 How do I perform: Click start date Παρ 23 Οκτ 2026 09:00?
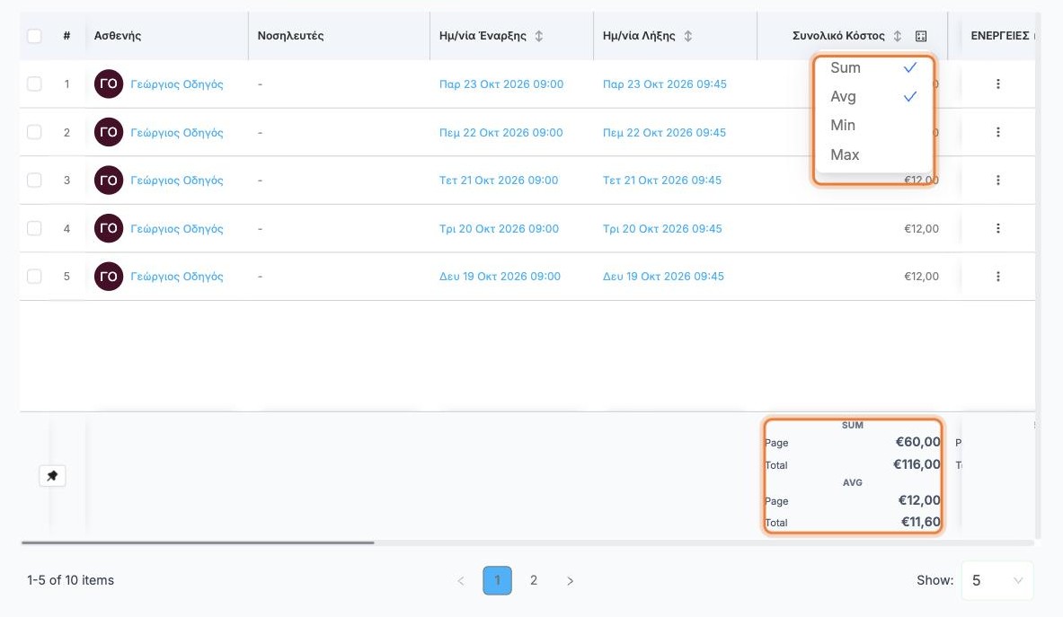(x=501, y=84)
